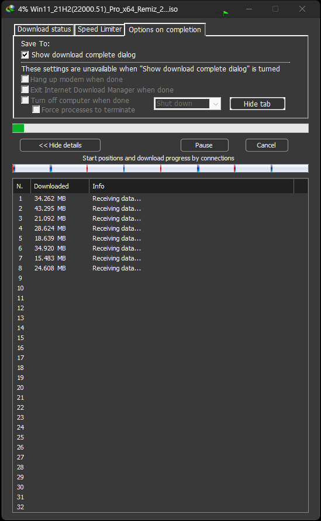Uncheck Show download complete dialog
The height and width of the screenshot is (521, 321).
tap(25, 55)
